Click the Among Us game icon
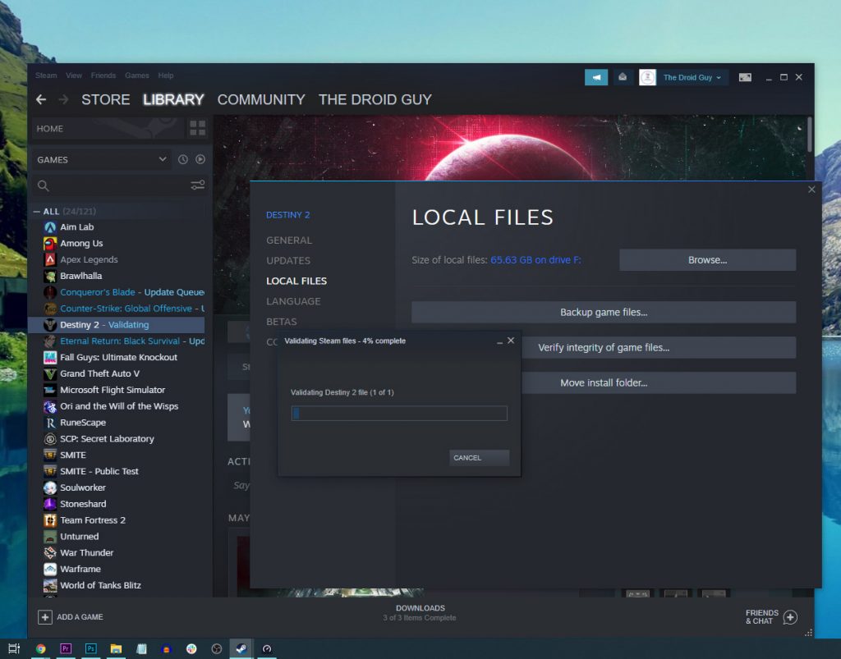 coord(50,243)
